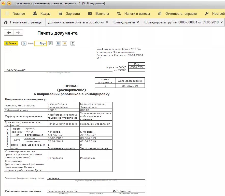
Task: Select the Табельный номер row label
Action: [x=16, y=110]
